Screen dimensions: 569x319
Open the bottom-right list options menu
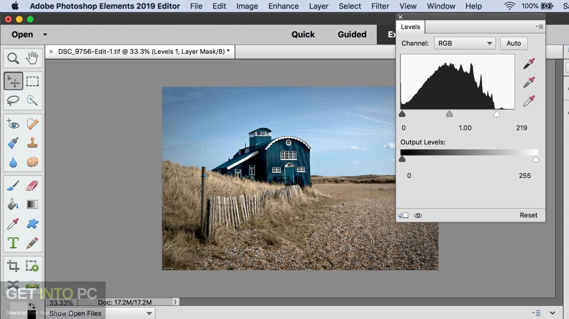click(x=536, y=313)
